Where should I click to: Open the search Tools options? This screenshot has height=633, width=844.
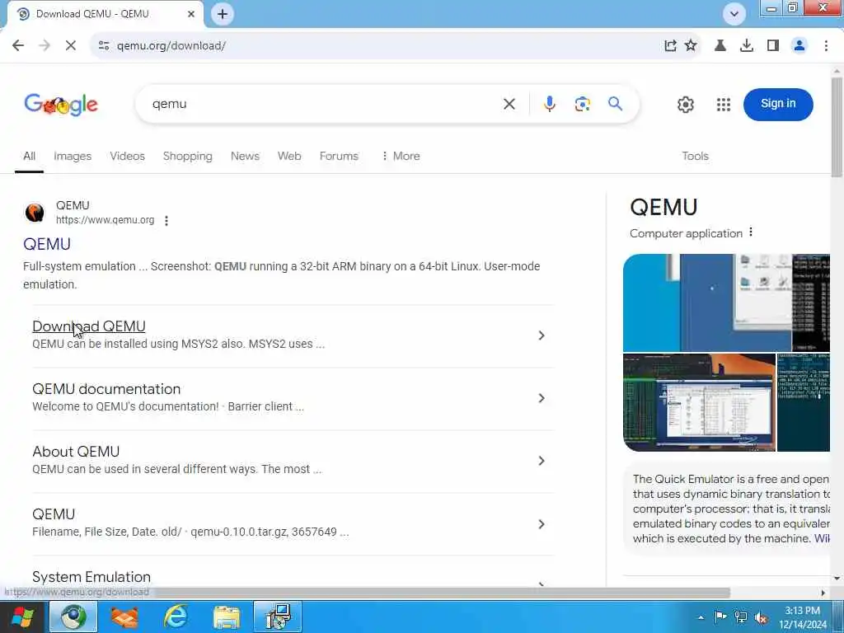(x=695, y=156)
